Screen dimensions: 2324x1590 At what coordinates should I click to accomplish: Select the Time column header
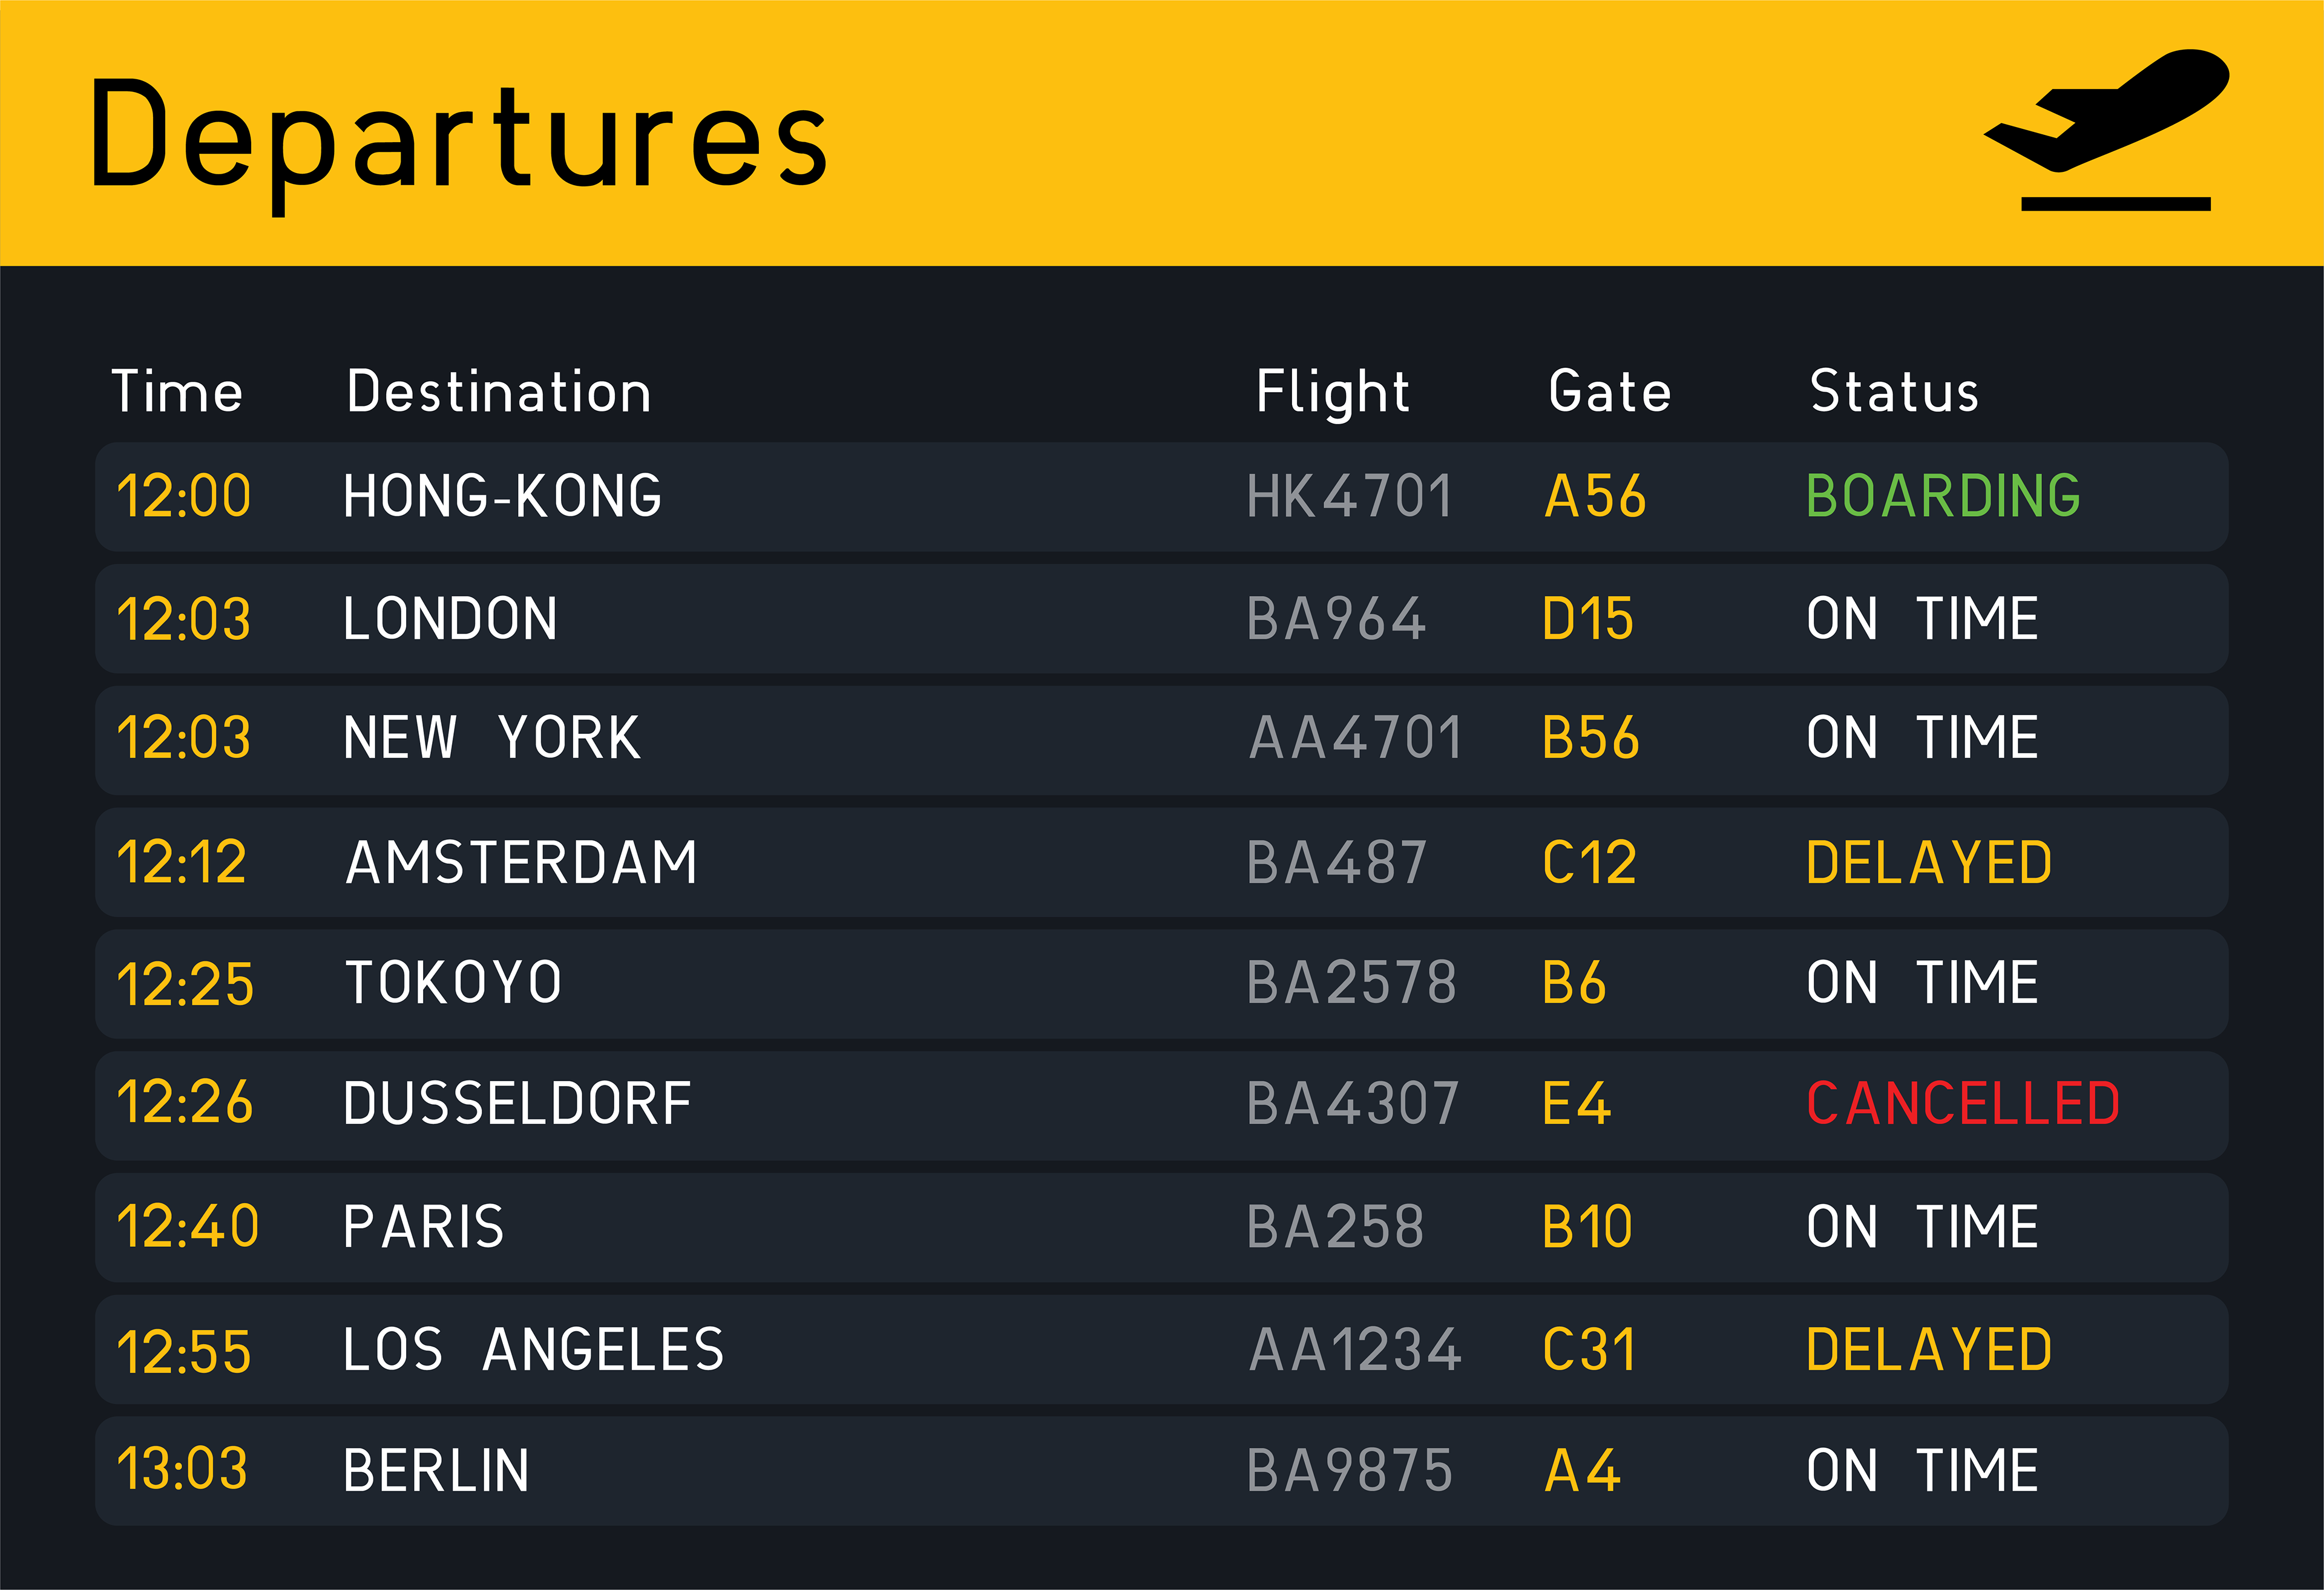(x=177, y=391)
